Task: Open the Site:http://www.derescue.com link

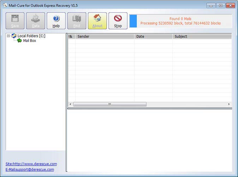Action: coord(31,164)
